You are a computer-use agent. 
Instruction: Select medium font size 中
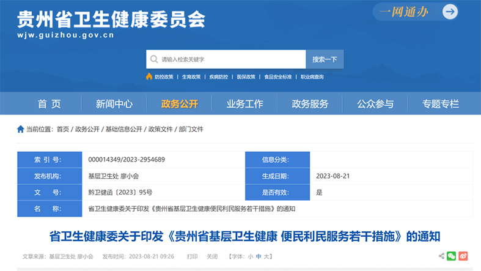coord(259,257)
